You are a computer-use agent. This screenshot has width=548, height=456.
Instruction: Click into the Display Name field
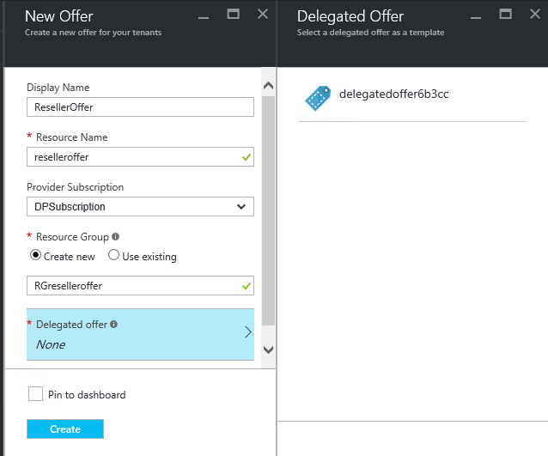pos(140,107)
